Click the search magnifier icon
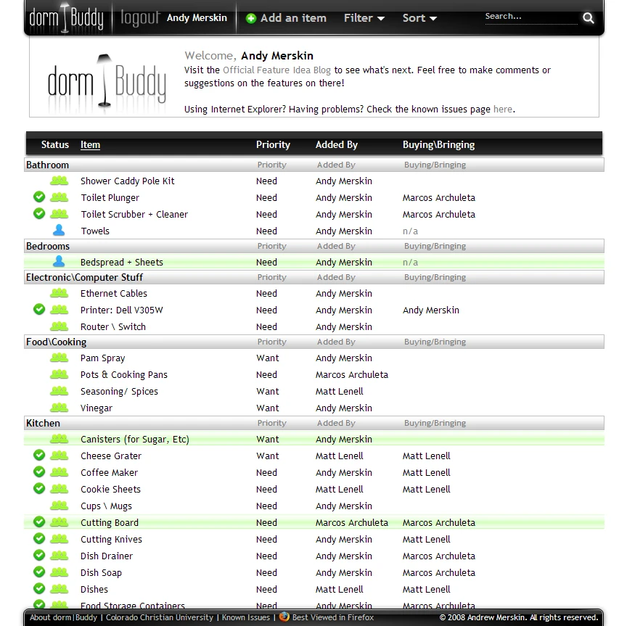Viewport: 627px width, 626px height. [x=589, y=18]
